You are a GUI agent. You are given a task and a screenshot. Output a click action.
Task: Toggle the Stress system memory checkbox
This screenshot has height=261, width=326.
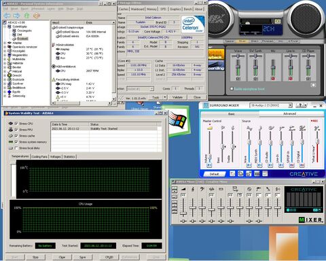click(x=16, y=142)
